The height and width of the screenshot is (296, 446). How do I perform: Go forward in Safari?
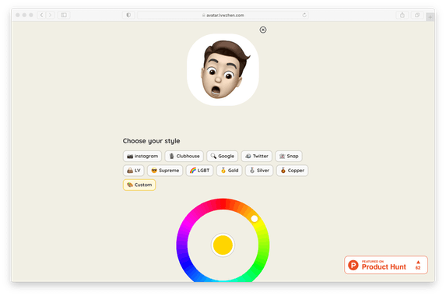click(x=50, y=15)
